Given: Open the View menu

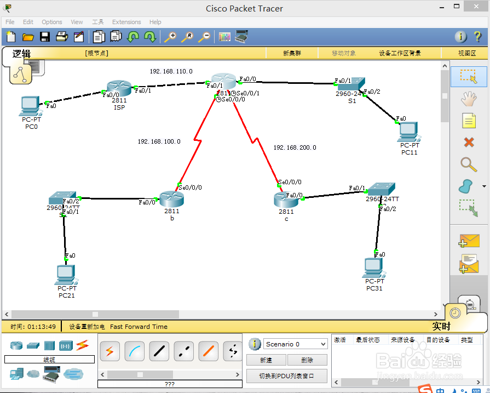Looking at the screenshot, I should pyautogui.click(x=77, y=22).
